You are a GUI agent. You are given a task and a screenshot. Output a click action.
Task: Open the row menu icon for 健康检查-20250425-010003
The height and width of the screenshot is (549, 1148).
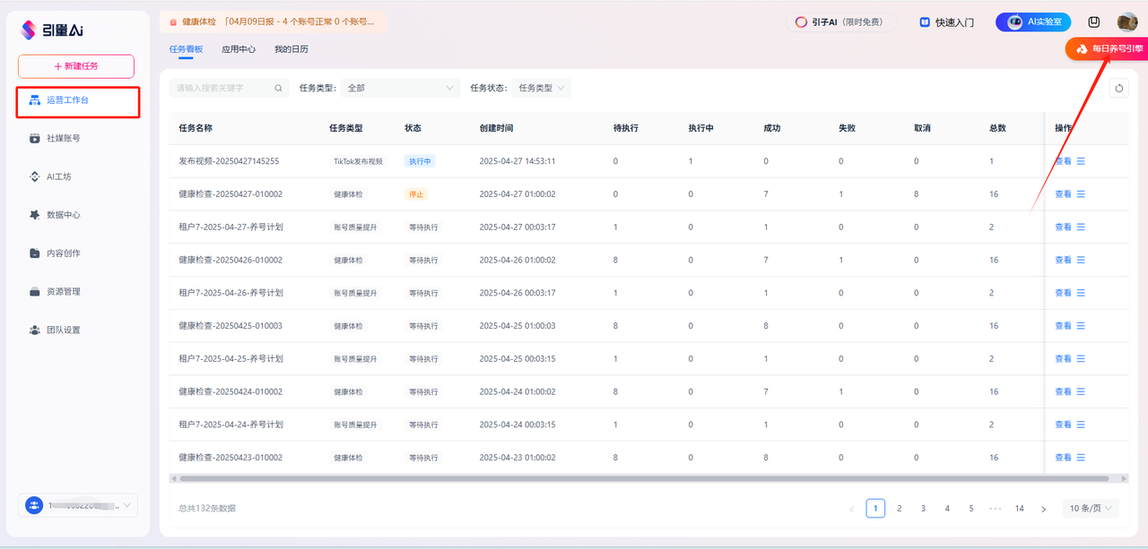tap(1081, 326)
